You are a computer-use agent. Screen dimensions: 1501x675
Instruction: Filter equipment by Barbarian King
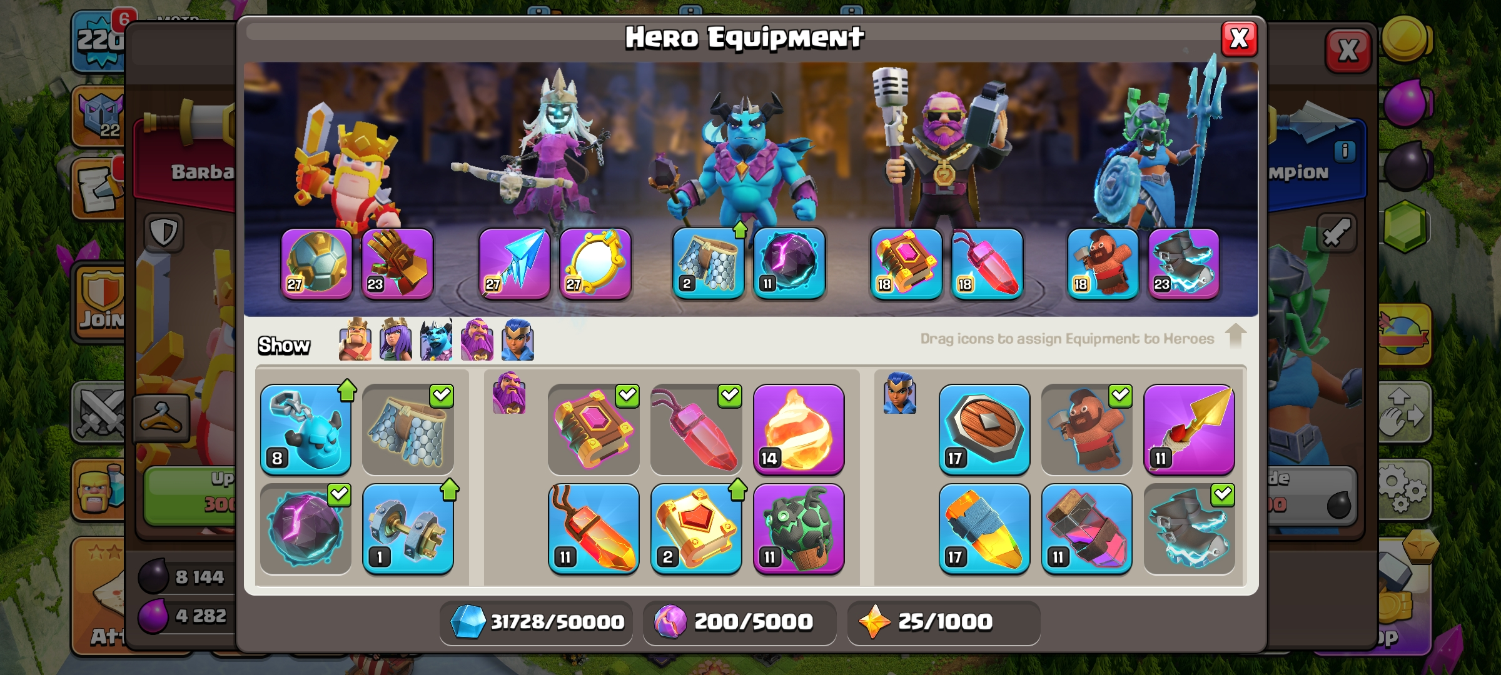(355, 339)
